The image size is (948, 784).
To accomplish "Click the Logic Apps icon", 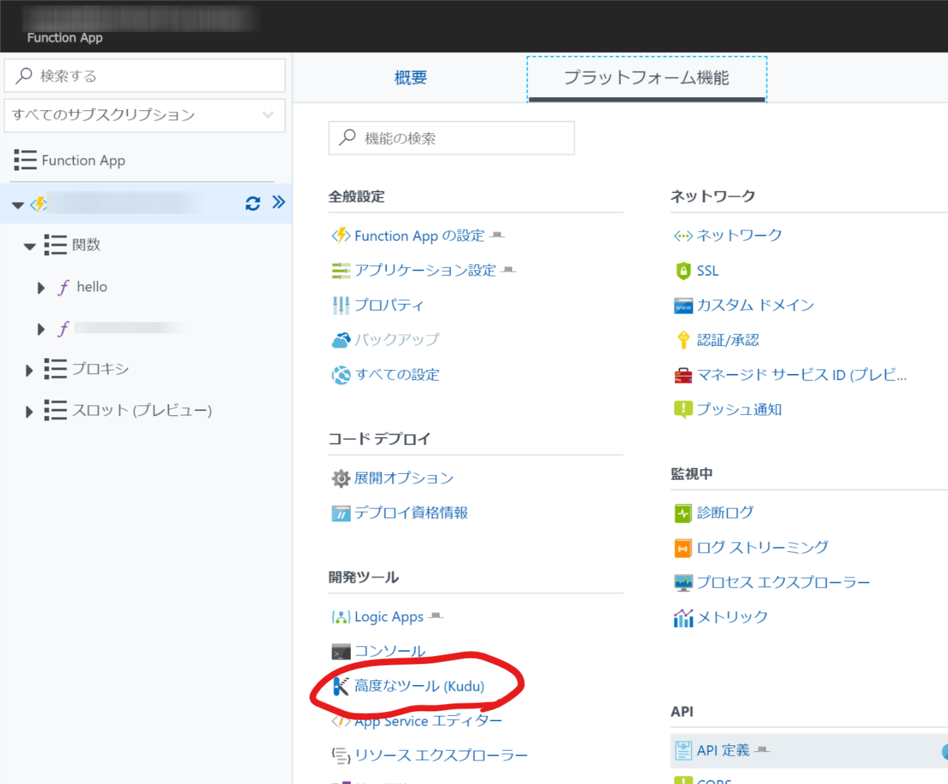I will [x=340, y=617].
